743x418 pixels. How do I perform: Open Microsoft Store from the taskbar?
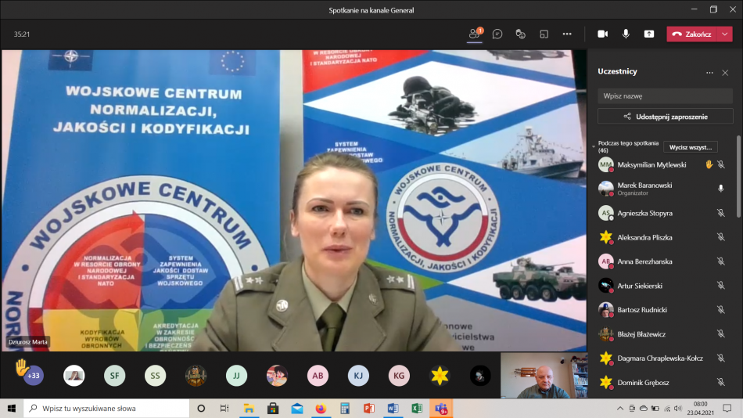click(x=272, y=408)
